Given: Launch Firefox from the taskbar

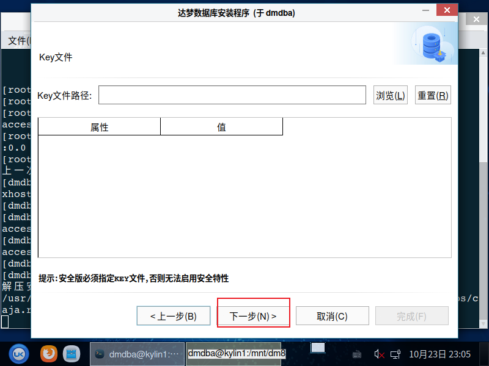Looking at the screenshot, I should tap(49, 354).
